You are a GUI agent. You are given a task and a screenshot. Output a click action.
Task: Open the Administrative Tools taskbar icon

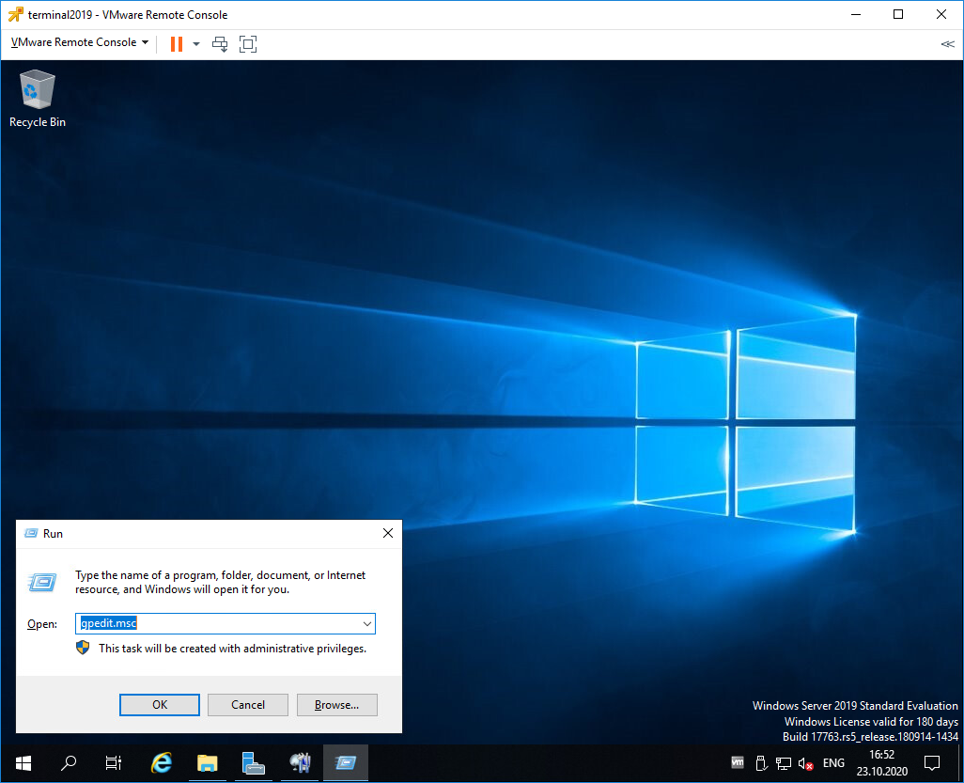point(300,763)
